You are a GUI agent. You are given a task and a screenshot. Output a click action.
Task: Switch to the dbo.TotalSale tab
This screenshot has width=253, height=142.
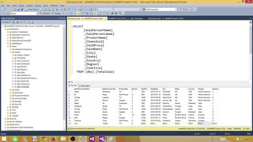(x=125, y=19)
